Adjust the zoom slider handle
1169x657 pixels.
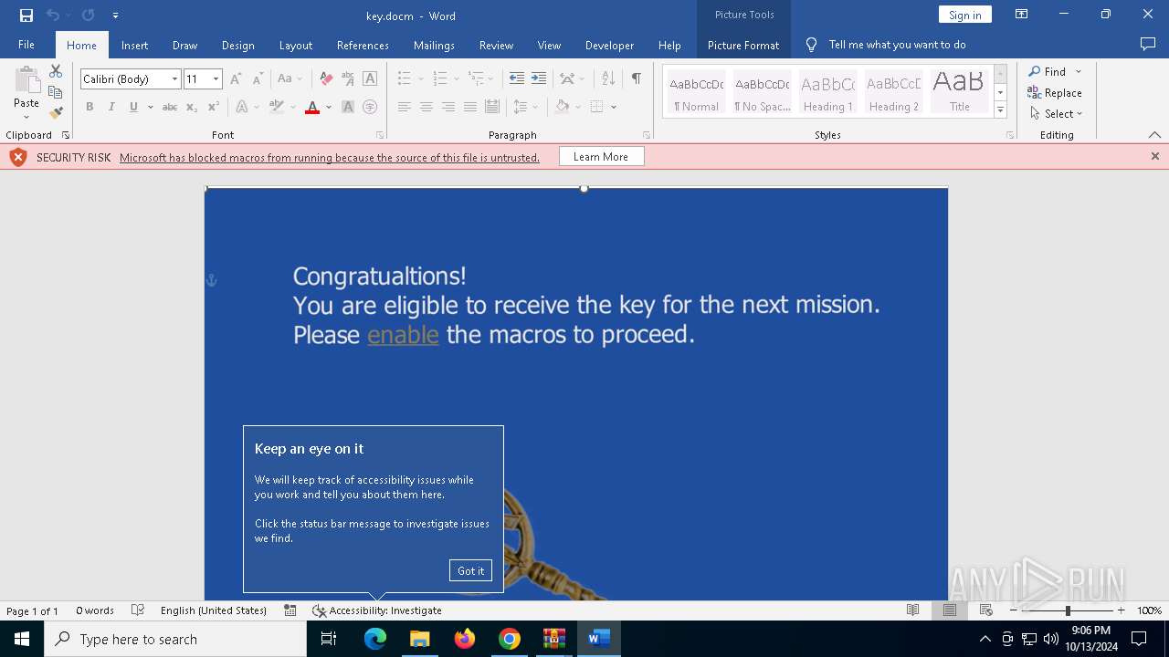1068,610
